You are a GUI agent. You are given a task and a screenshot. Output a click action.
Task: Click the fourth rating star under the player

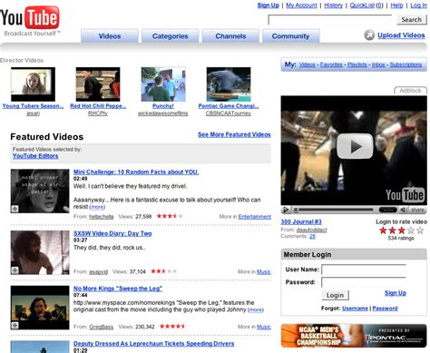coord(411,230)
